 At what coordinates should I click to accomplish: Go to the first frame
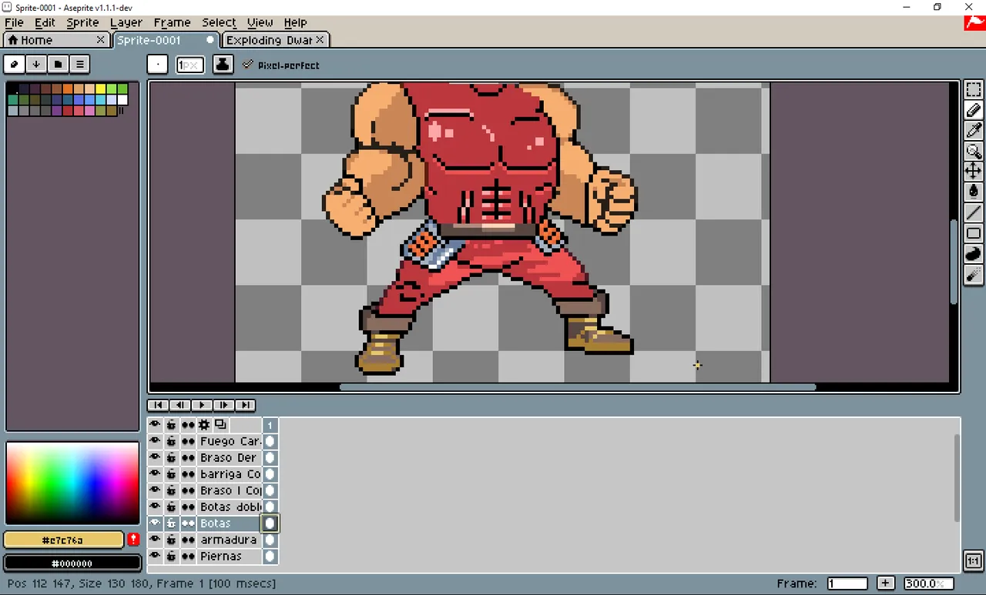coord(158,405)
